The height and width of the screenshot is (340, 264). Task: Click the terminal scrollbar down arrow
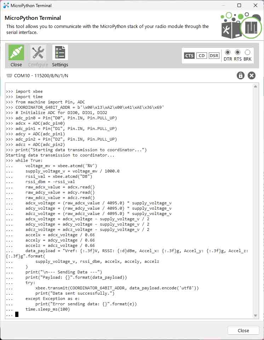pyautogui.click(x=256, y=316)
